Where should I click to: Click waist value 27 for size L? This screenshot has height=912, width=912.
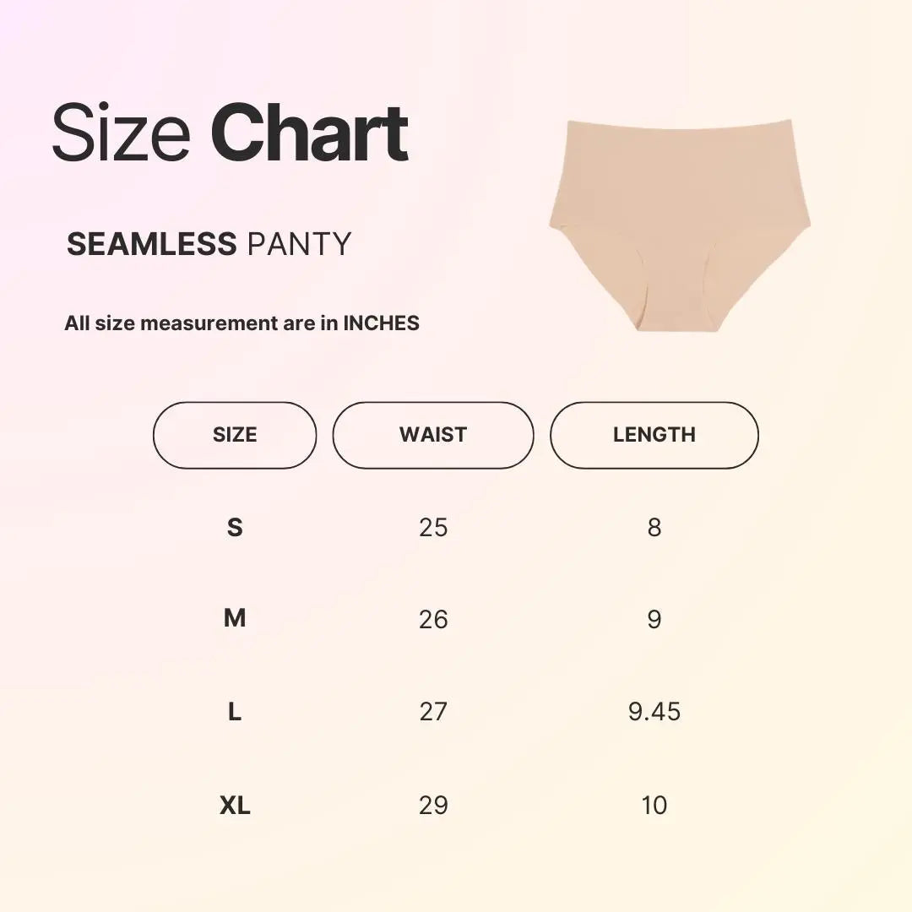click(x=433, y=712)
